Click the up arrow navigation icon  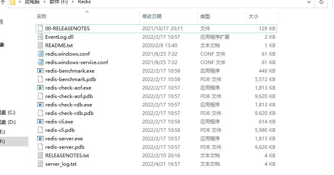pos(3,2)
